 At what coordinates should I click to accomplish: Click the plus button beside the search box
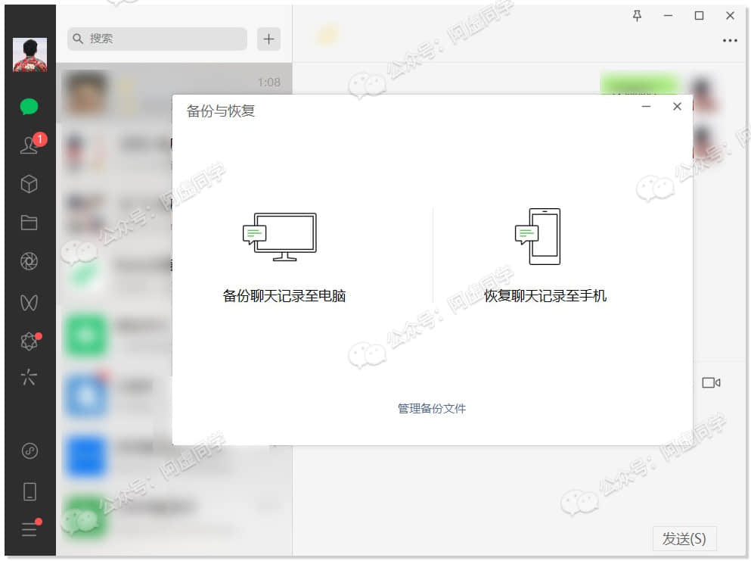268,39
